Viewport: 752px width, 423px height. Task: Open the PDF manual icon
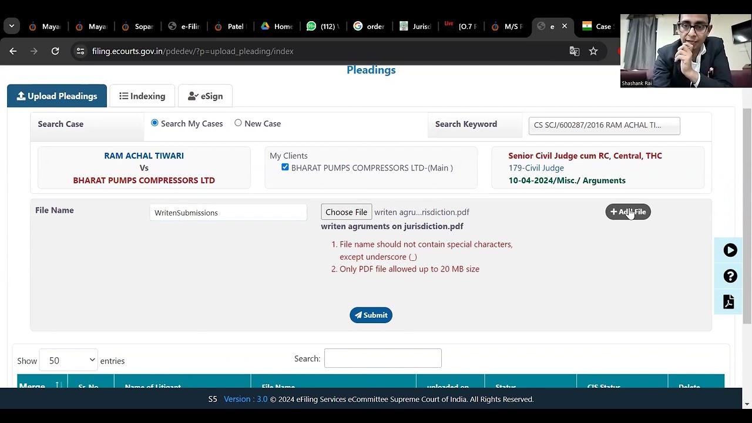729,301
